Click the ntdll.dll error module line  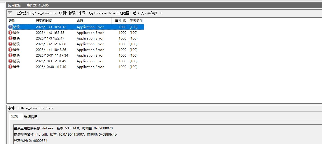point(65,135)
